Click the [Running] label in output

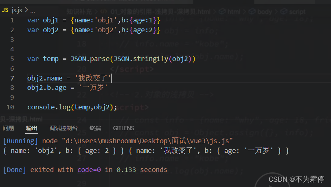point(20,141)
